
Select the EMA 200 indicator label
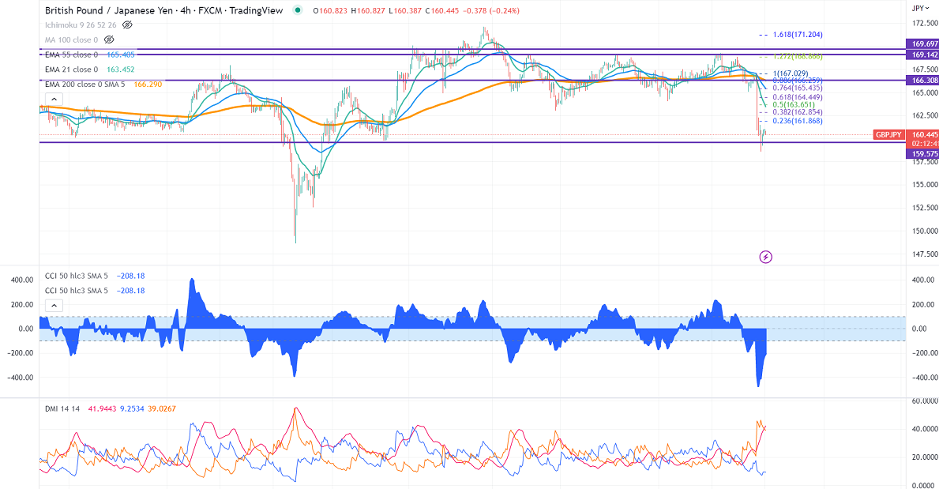tap(85, 85)
